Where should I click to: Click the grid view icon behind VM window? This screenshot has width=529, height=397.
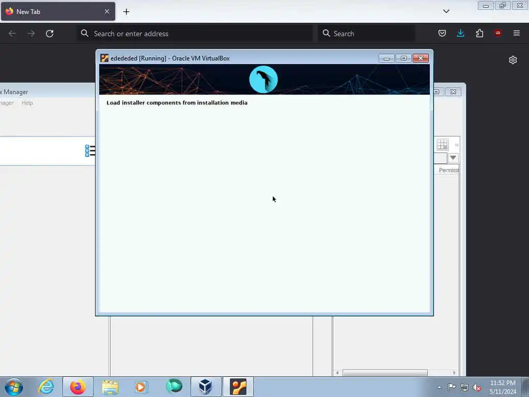point(442,145)
